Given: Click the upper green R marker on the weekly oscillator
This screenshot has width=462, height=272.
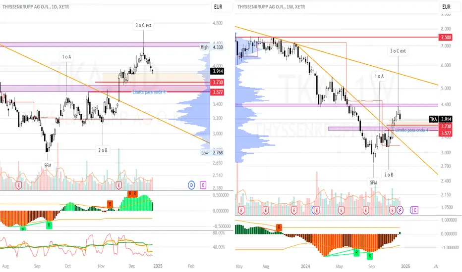Looking at the screenshot, I should pos(356,252).
